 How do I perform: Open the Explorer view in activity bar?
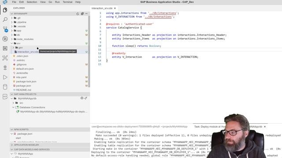5,10
